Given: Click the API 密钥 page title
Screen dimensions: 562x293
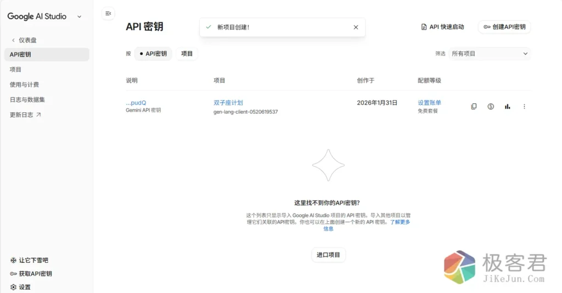Looking at the screenshot, I should click(144, 27).
